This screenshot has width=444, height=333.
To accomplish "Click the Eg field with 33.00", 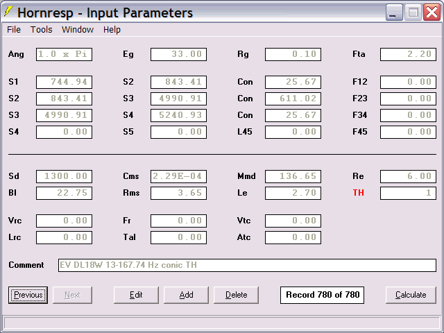I will click(x=179, y=54).
